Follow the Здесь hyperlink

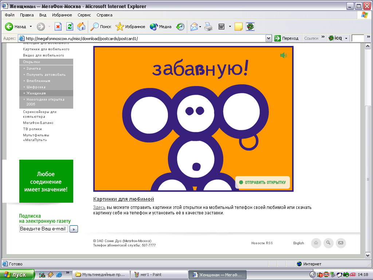(99, 207)
